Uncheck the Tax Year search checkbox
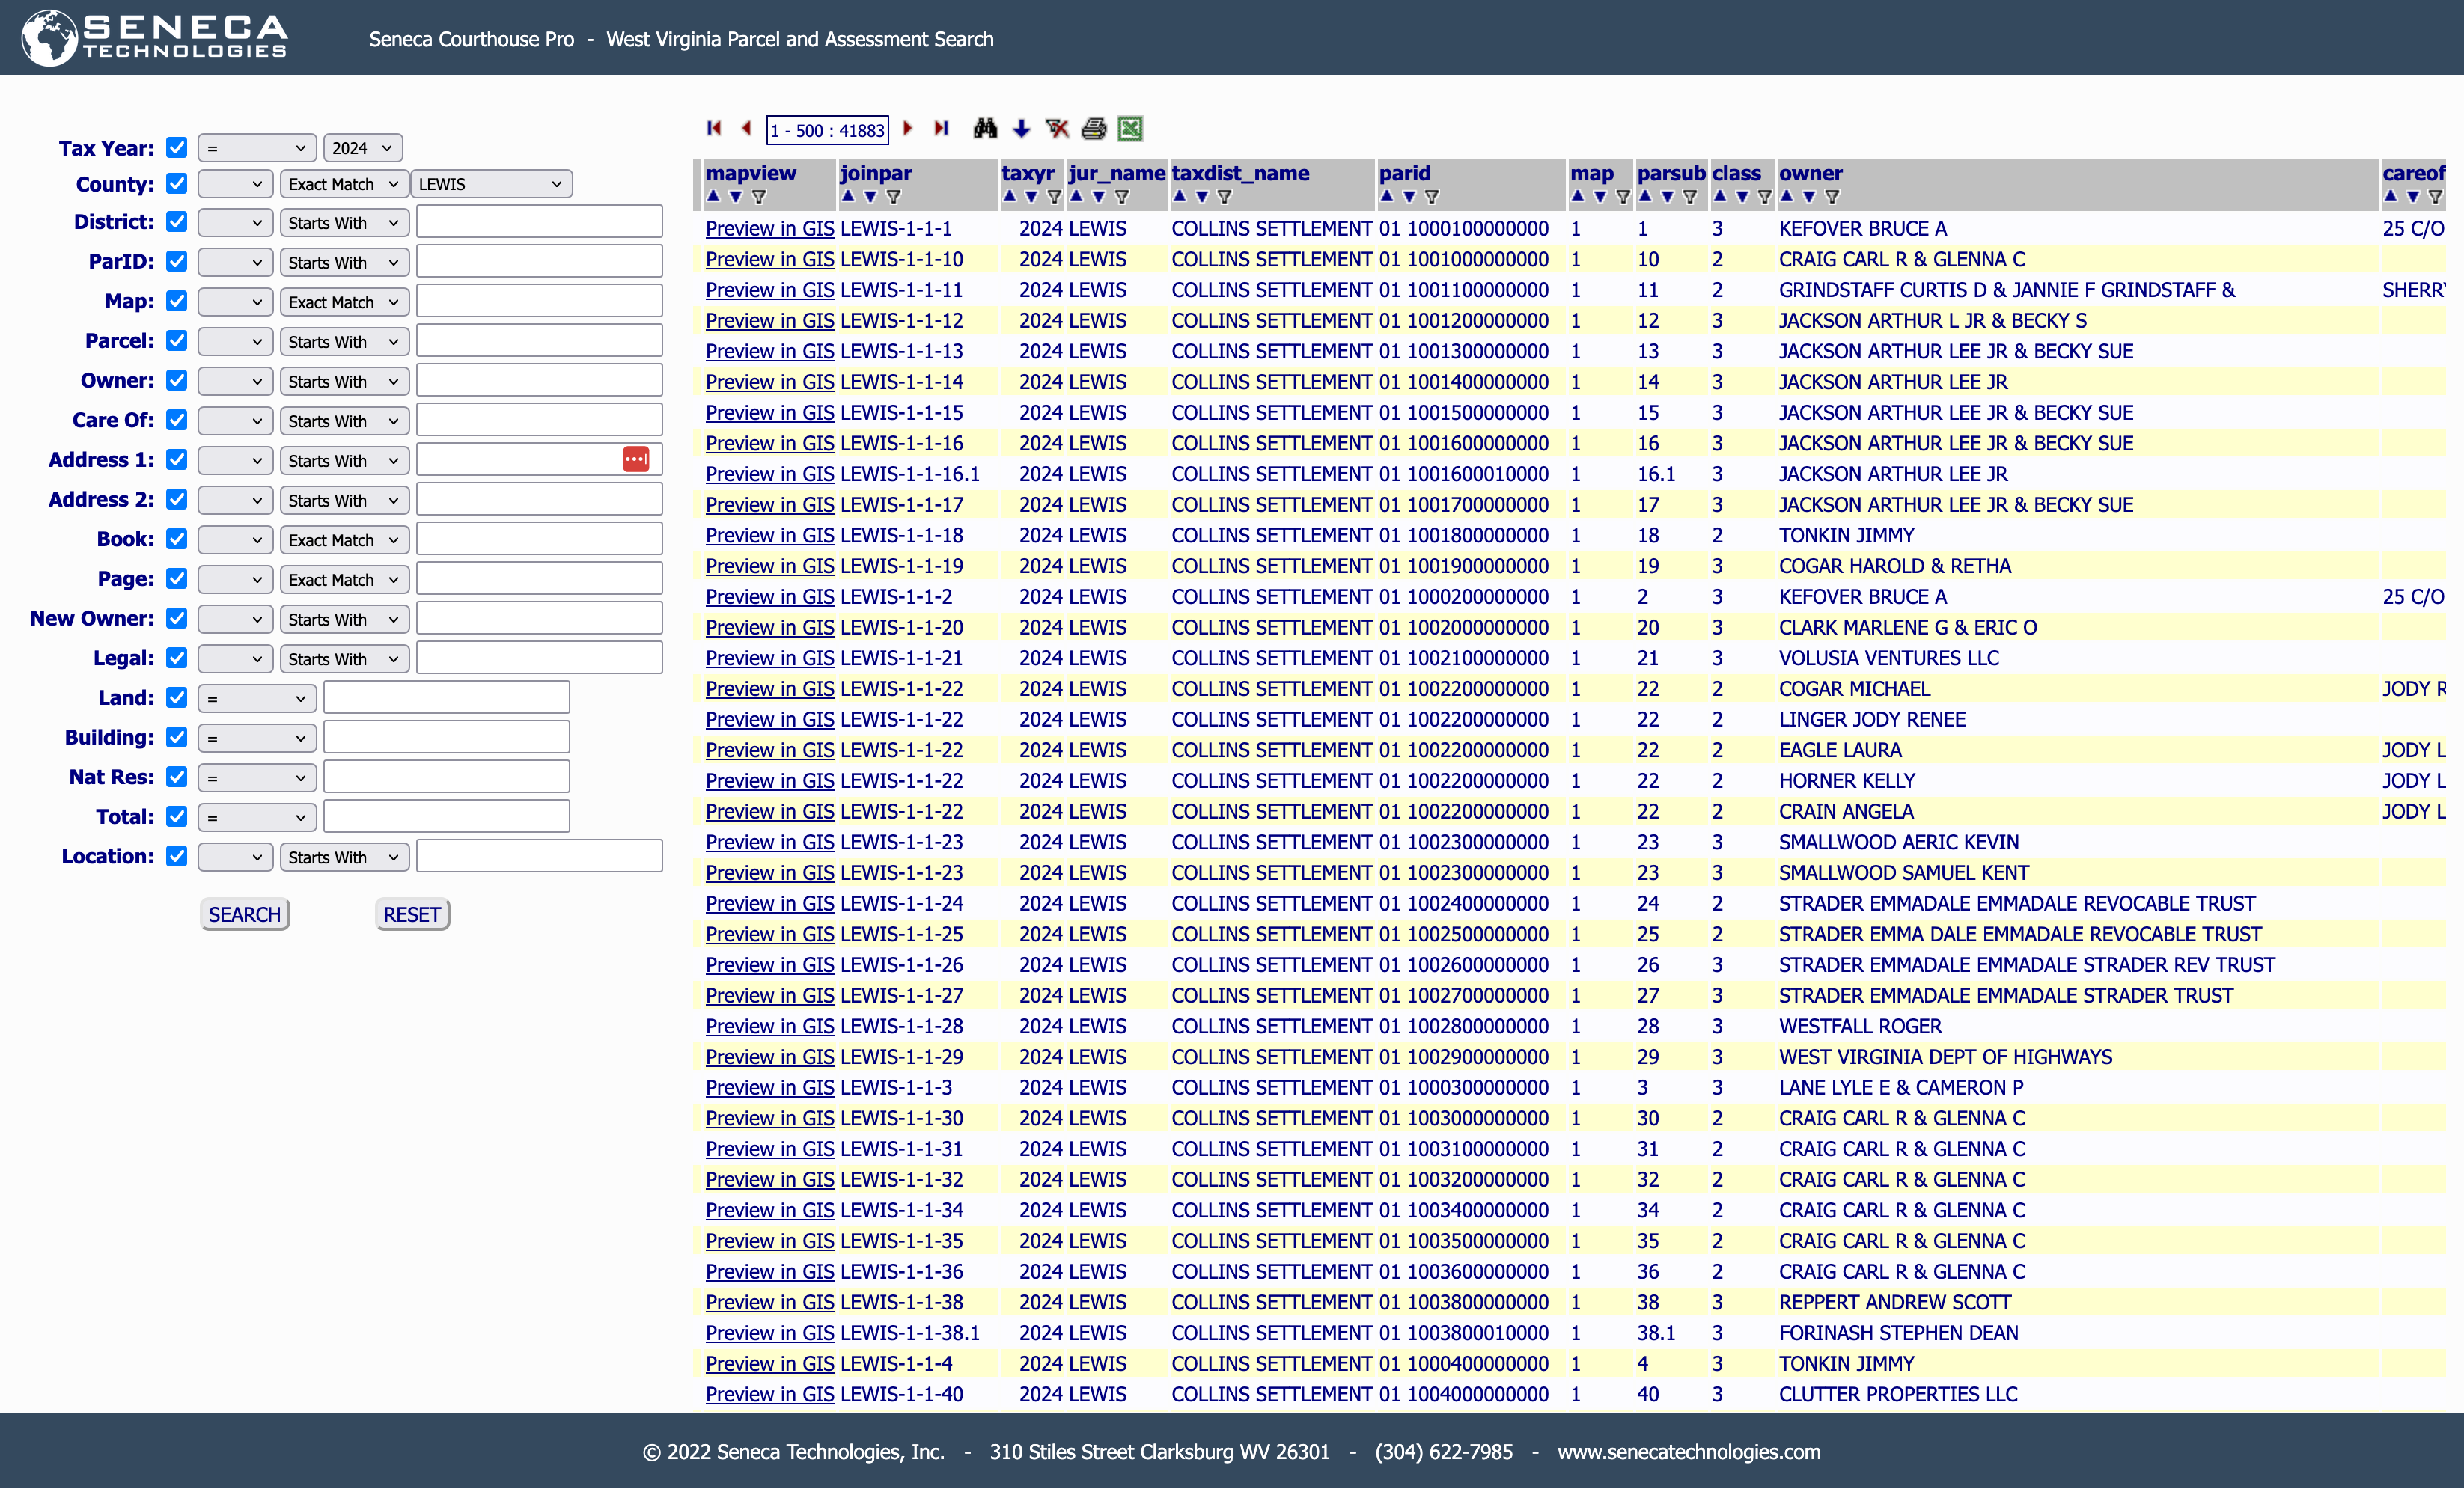This screenshot has height=1489, width=2464. point(176,147)
